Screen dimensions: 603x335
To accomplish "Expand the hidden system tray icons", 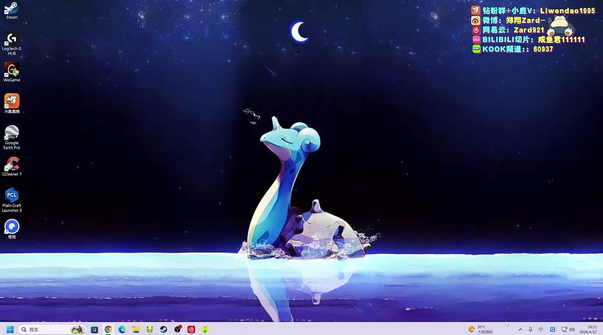I will pyautogui.click(x=520, y=329).
